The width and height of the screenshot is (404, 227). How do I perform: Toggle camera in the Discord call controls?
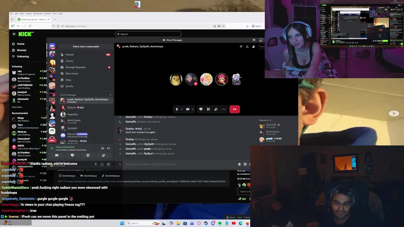tap(188, 109)
